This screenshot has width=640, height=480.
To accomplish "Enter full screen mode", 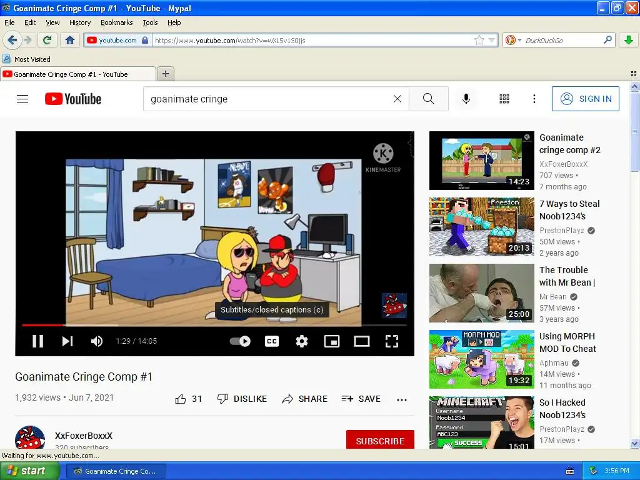I will tap(392, 341).
